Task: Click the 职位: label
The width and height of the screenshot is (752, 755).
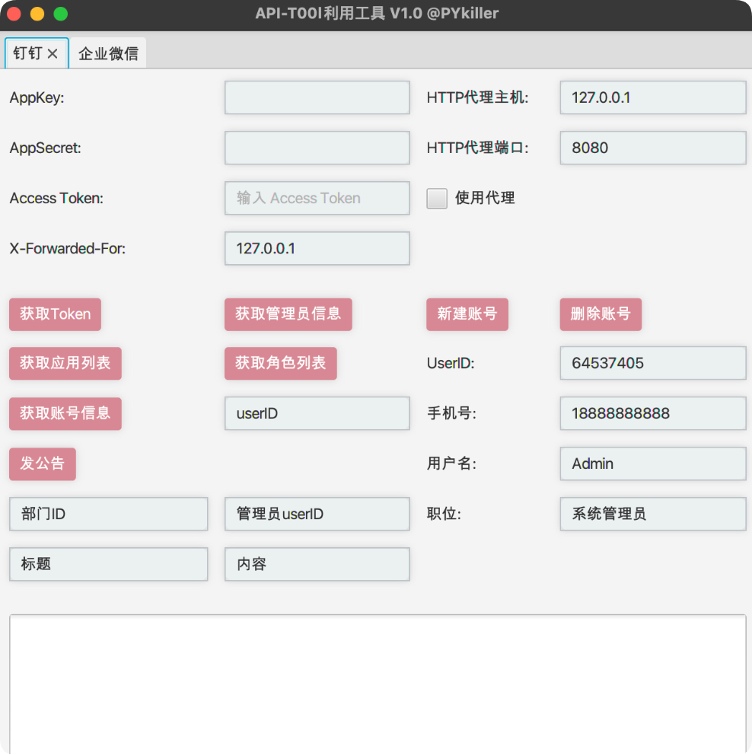Action: click(x=444, y=514)
